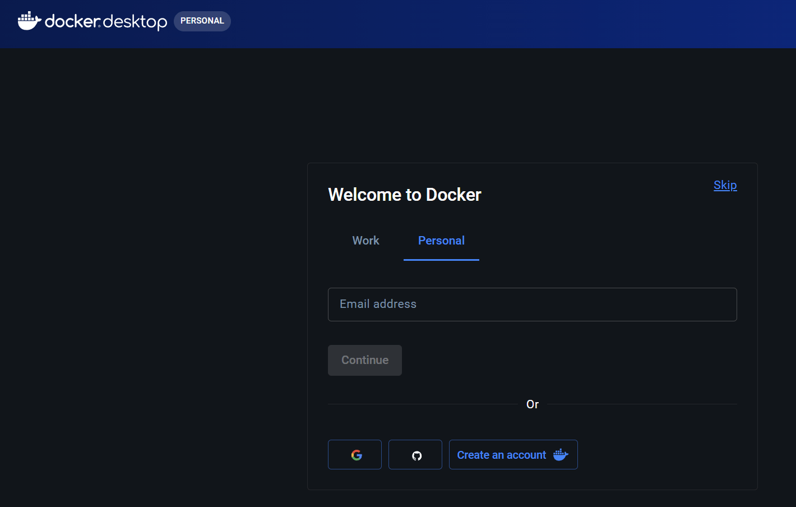Click Create an account button

click(513, 455)
